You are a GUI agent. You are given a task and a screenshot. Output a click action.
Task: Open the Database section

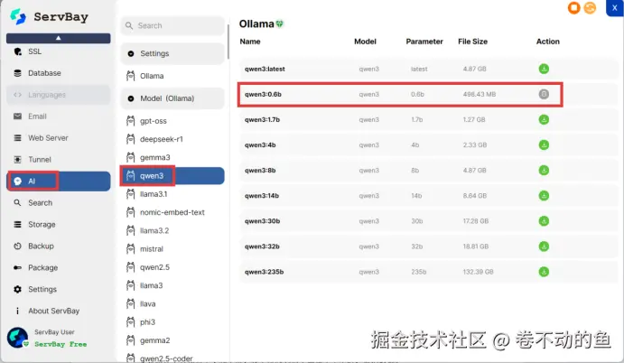tap(59, 73)
